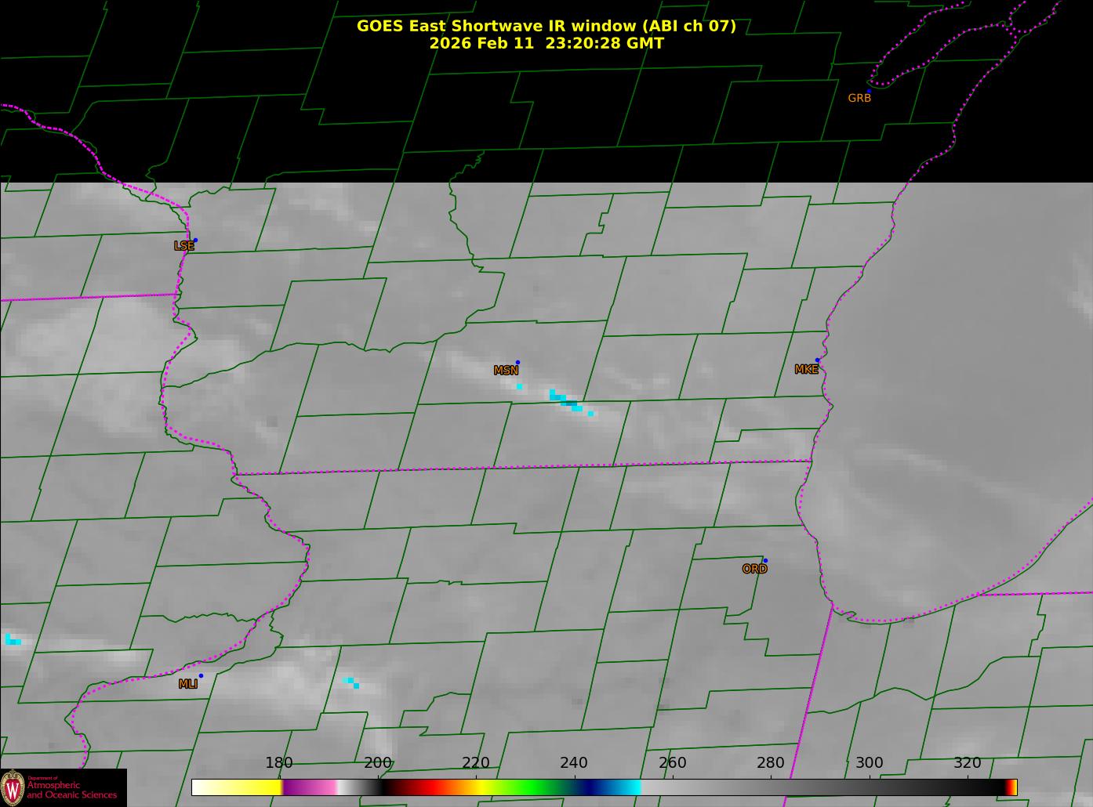
Task: Click the 320 tick label on color bar
Action: coord(968,763)
